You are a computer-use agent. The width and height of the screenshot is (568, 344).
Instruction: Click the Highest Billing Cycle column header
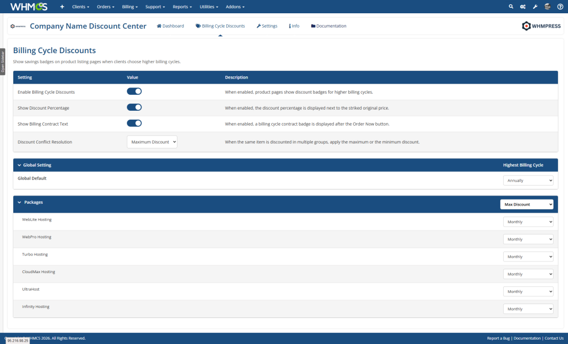(523, 165)
